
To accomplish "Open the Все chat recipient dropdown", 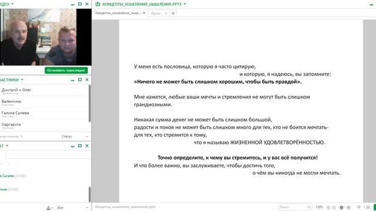I will (72, 207).
